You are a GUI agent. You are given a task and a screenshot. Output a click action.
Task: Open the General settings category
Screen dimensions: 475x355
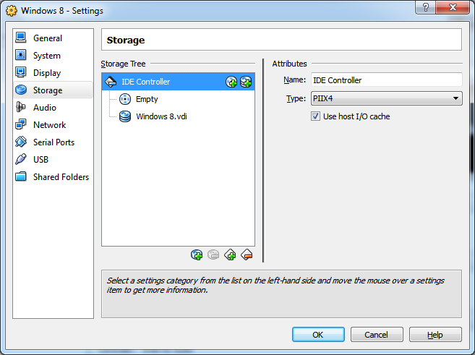[x=48, y=38]
